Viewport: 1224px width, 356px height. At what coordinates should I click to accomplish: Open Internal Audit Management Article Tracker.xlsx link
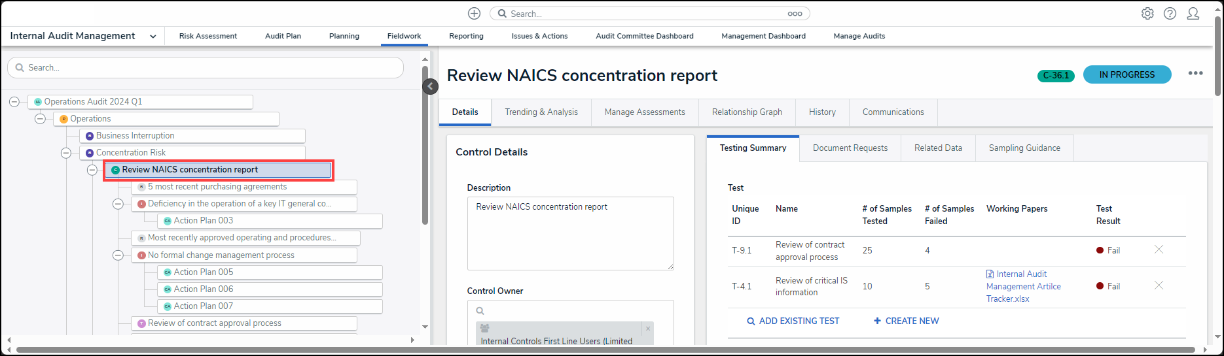[x=1023, y=287]
